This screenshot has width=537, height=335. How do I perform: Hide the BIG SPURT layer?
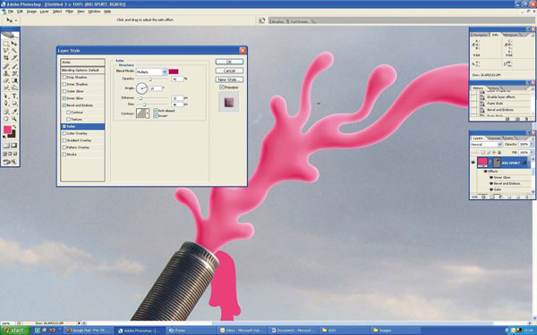click(473, 163)
